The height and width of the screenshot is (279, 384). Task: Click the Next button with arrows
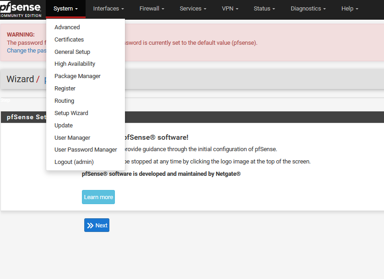(x=97, y=225)
